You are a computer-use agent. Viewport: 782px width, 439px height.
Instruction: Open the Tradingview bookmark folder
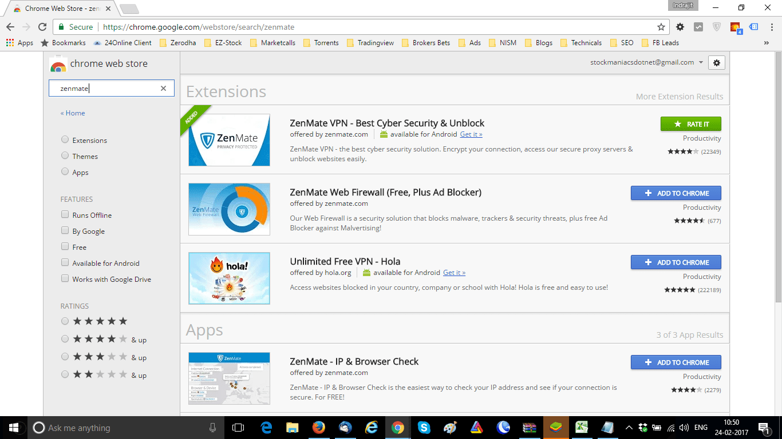(x=370, y=43)
